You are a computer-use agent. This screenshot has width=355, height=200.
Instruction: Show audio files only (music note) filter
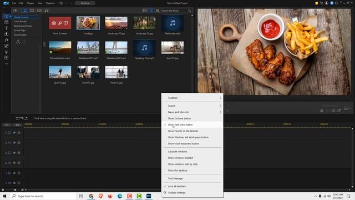(x=47, y=11)
